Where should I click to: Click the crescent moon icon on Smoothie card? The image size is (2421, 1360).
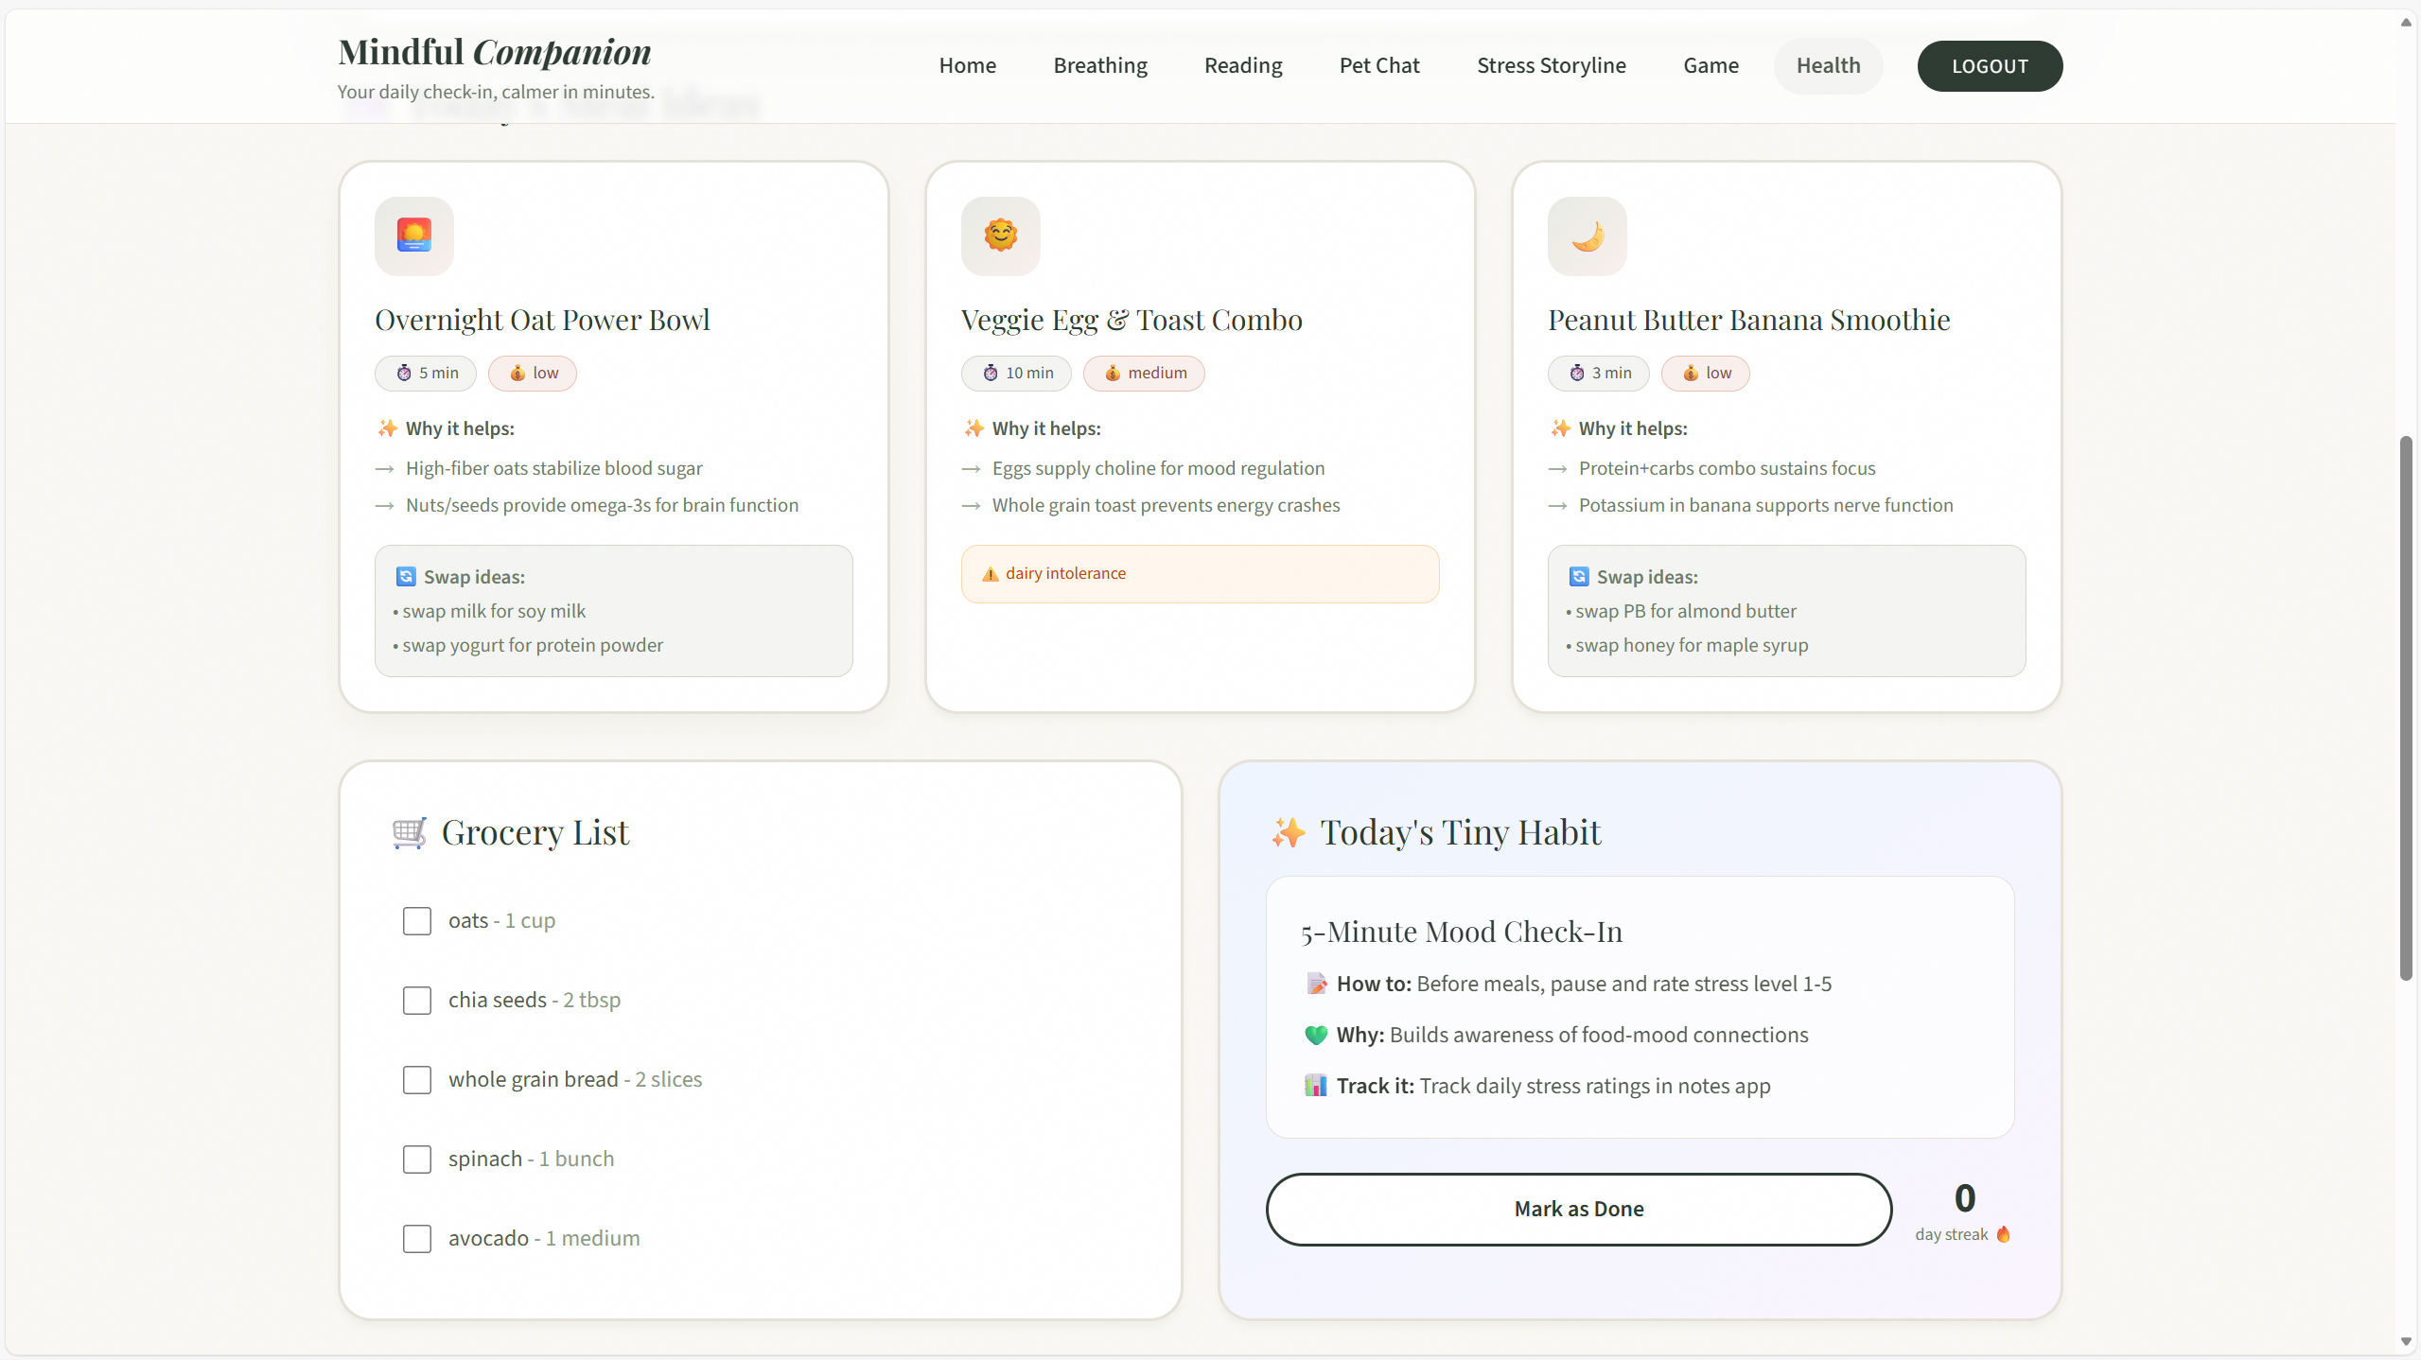coord(1587,235)
